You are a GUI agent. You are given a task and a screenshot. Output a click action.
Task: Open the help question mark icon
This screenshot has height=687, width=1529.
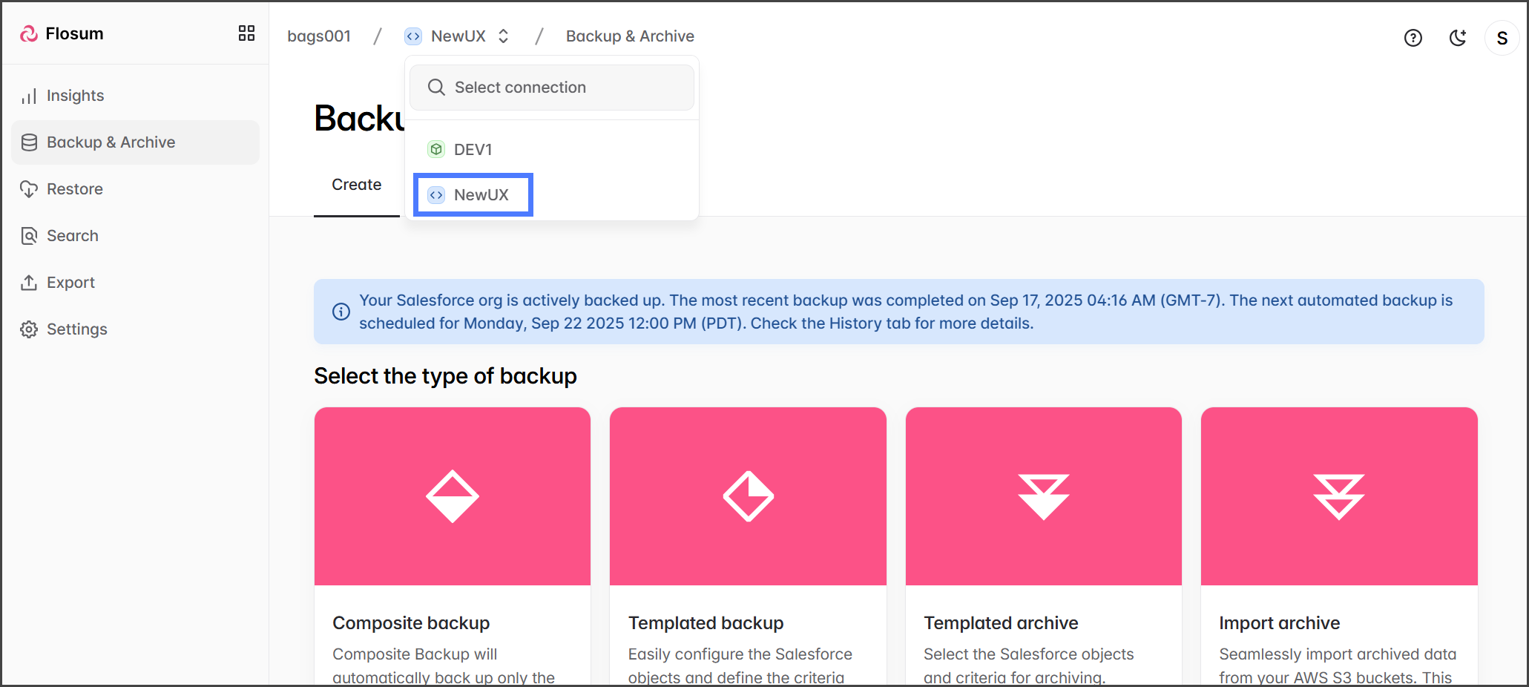pyautogui.click(x=1413, y=38)
